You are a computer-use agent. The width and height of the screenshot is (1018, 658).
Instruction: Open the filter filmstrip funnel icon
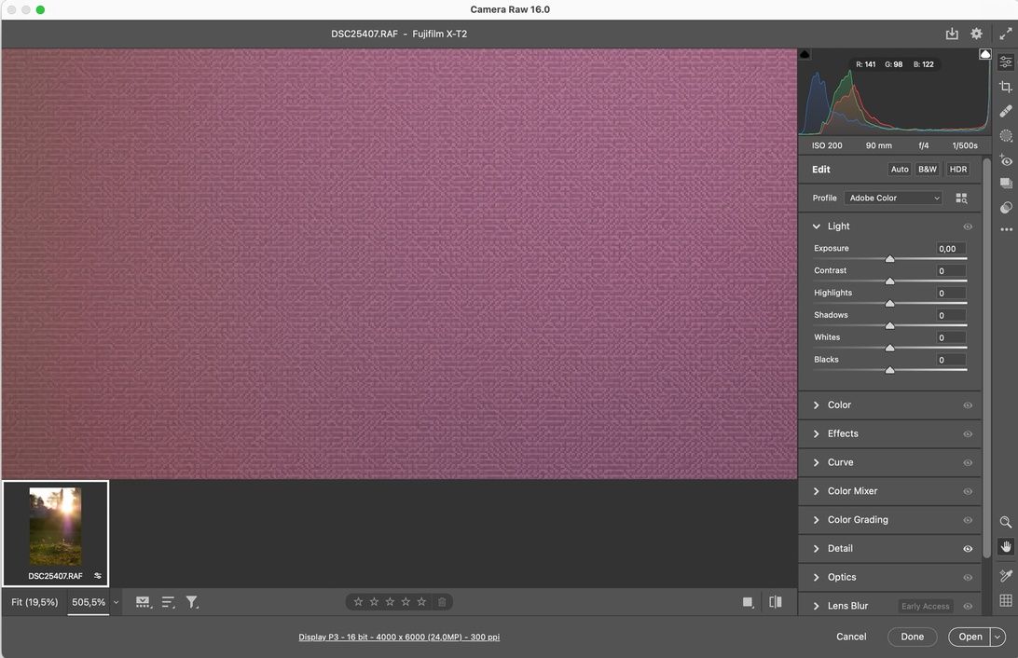click(x=192, y=602)
